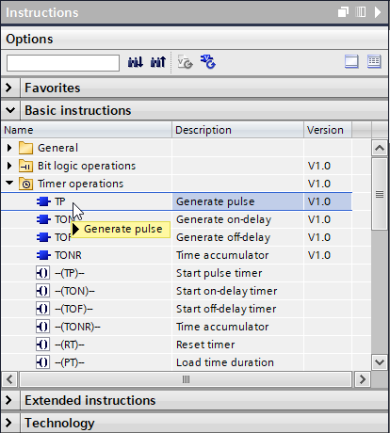
Task: Click the scroll down arrow of instruction list
Action: pyautogui.click(x=380, y=362)
